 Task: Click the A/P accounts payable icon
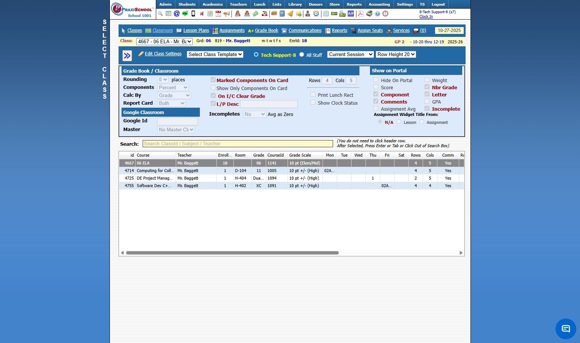point(351,14)
